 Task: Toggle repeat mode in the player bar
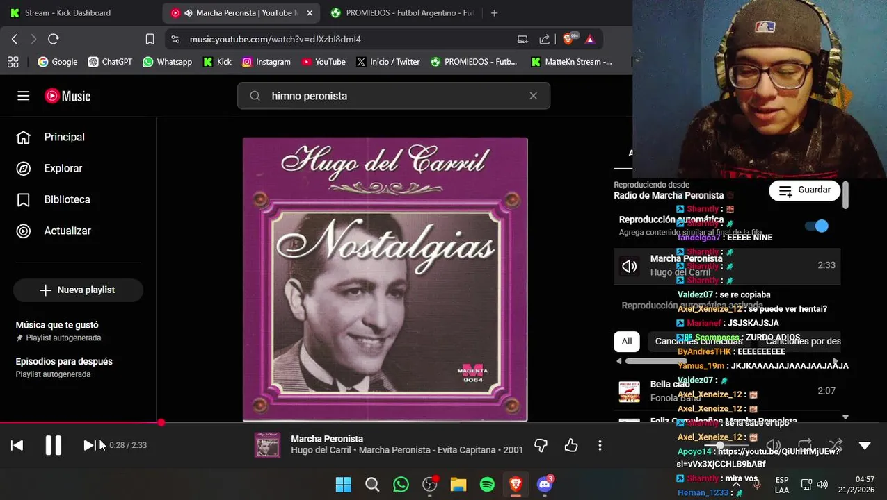pos(805,445)
